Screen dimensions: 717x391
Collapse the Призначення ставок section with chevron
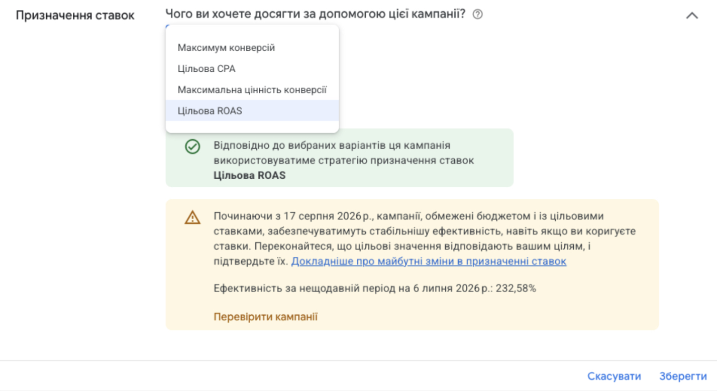click(x=692, y=16)
